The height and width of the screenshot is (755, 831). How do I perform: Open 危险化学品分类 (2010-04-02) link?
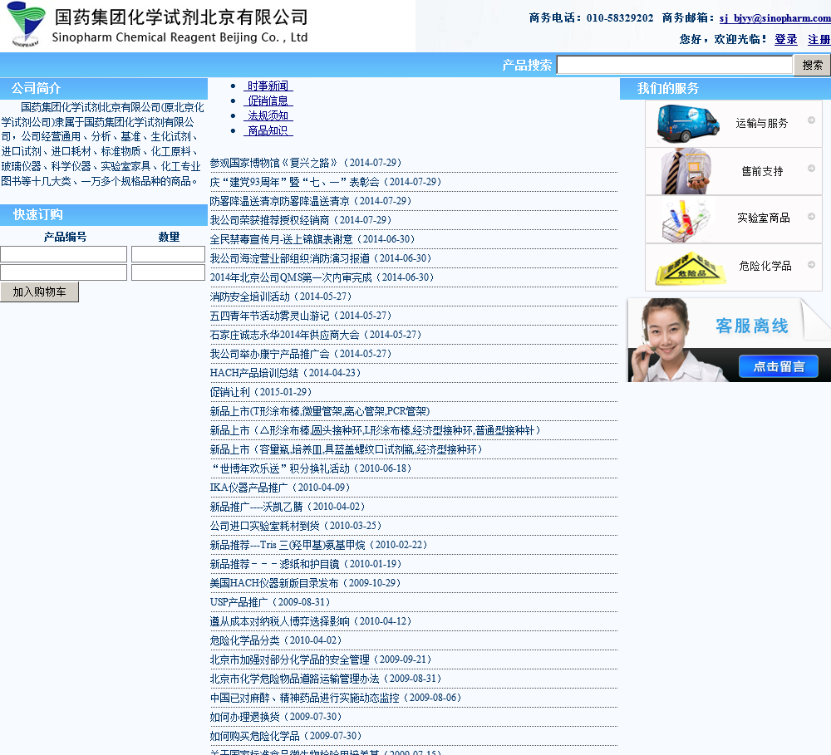pyautogui.click(x=276, y=640)
